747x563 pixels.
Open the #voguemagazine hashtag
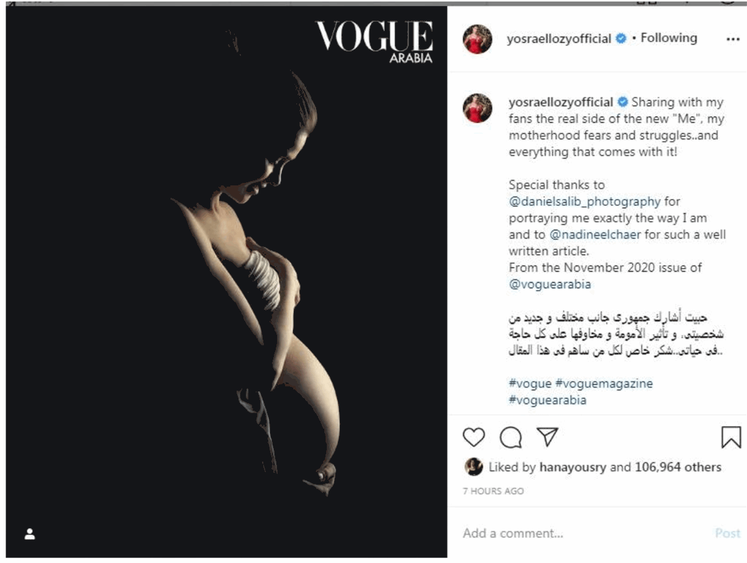point(604,383)
